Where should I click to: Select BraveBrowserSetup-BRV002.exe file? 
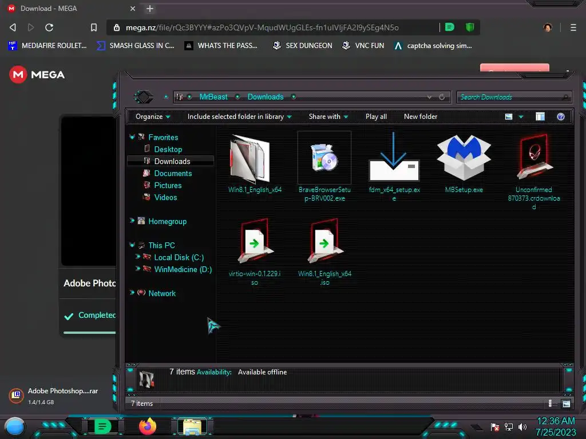324,167
